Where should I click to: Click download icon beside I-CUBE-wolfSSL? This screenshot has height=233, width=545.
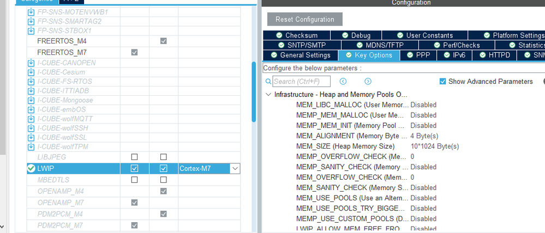(31, 137)
